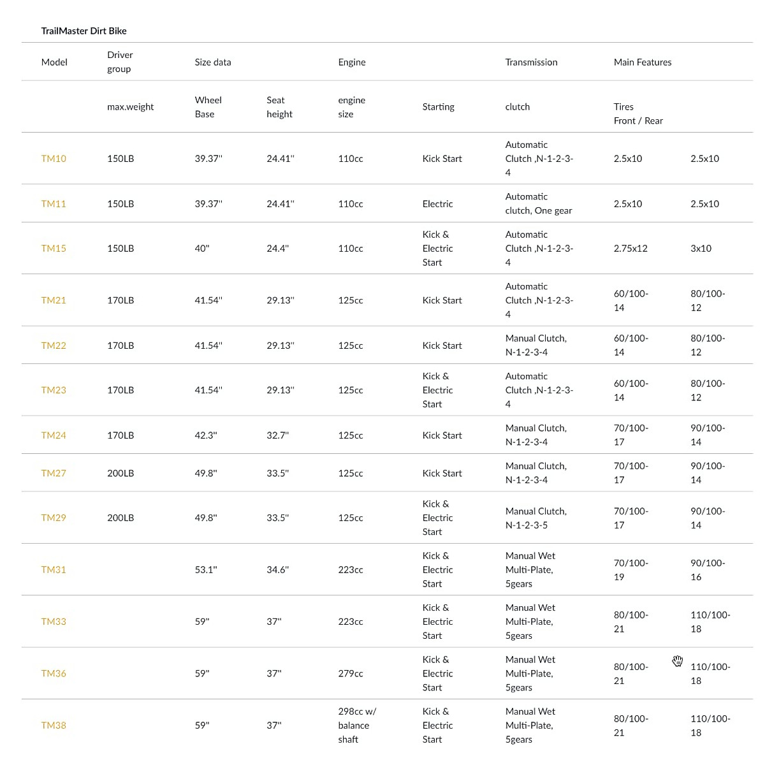Open the TM24 model link

pos(54,435)
